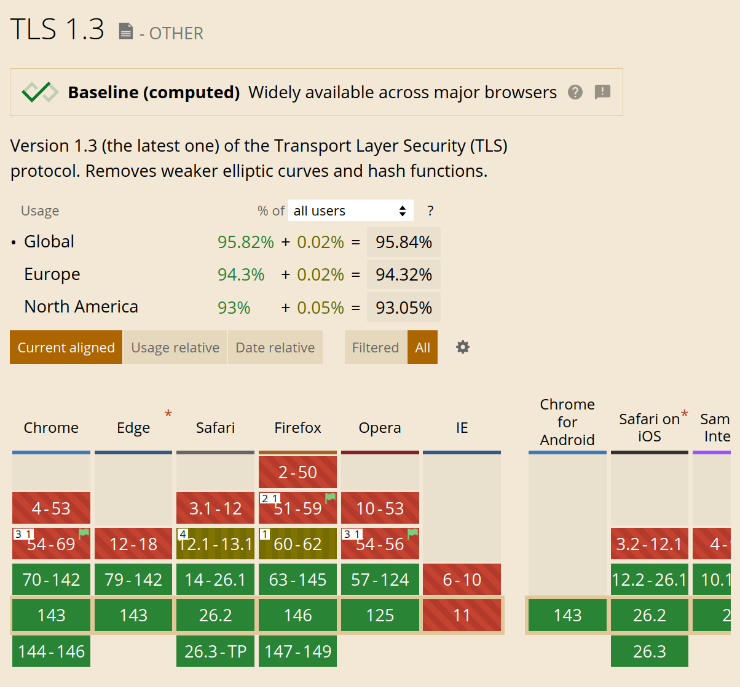Click the usage question mark next to dropdown
The width and height of the screenshot is (740, 687).
tap(430, 211)
